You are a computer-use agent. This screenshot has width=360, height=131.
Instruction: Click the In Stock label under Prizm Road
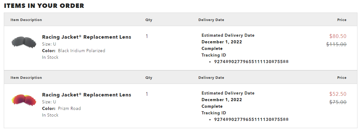[50, 115]
